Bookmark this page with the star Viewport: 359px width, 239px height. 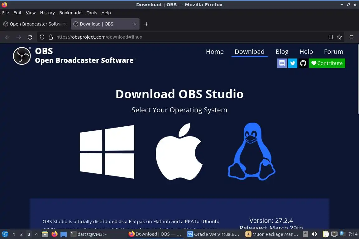pyautogui.click(x=339, y=37)
